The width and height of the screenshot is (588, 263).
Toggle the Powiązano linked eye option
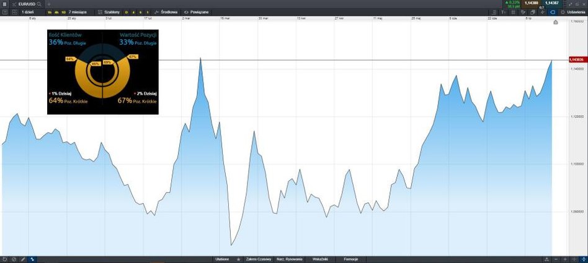pyautogui.click(x=198, y=12)
